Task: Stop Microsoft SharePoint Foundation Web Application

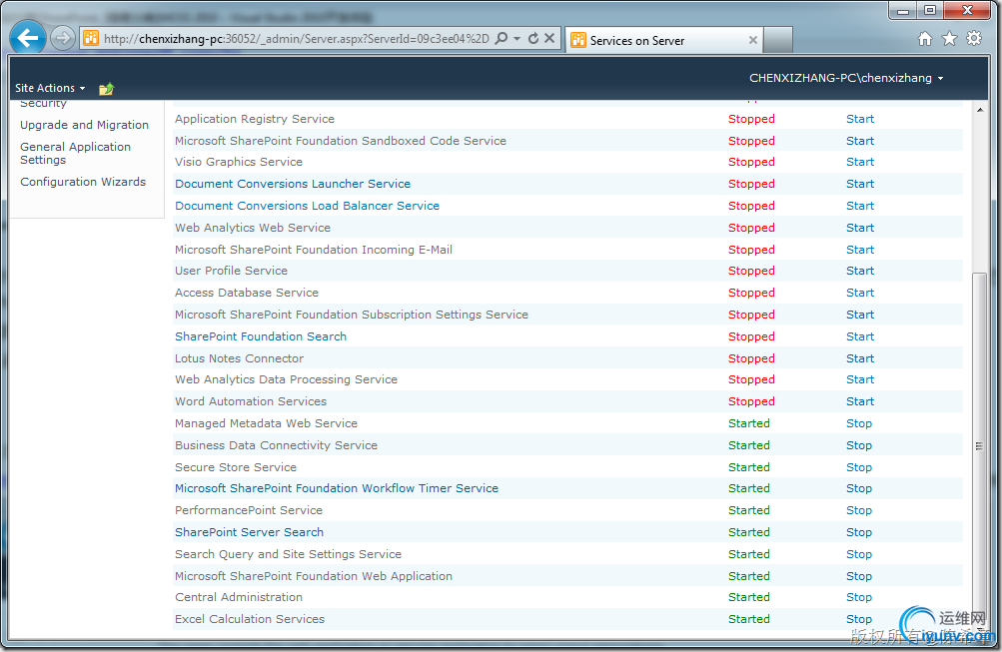Action: 859,576
